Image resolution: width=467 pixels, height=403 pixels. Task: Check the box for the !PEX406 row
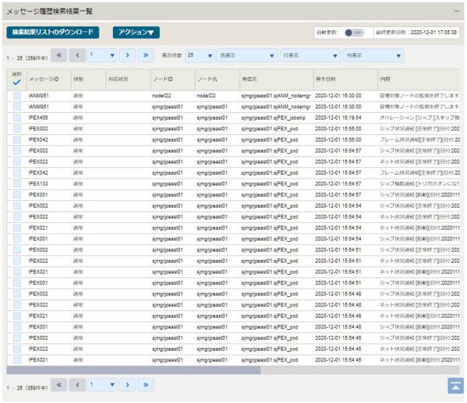[17, 118]
